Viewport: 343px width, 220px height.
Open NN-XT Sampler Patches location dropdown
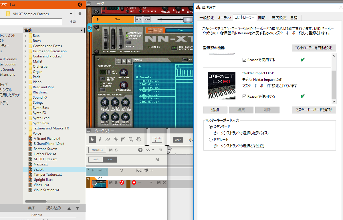[71, 14]
